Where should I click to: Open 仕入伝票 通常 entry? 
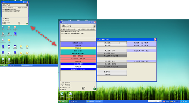112,61
